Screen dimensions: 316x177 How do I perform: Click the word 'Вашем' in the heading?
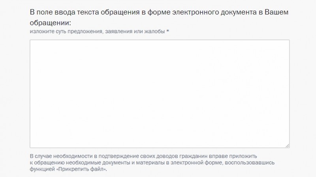pos(276,12)
